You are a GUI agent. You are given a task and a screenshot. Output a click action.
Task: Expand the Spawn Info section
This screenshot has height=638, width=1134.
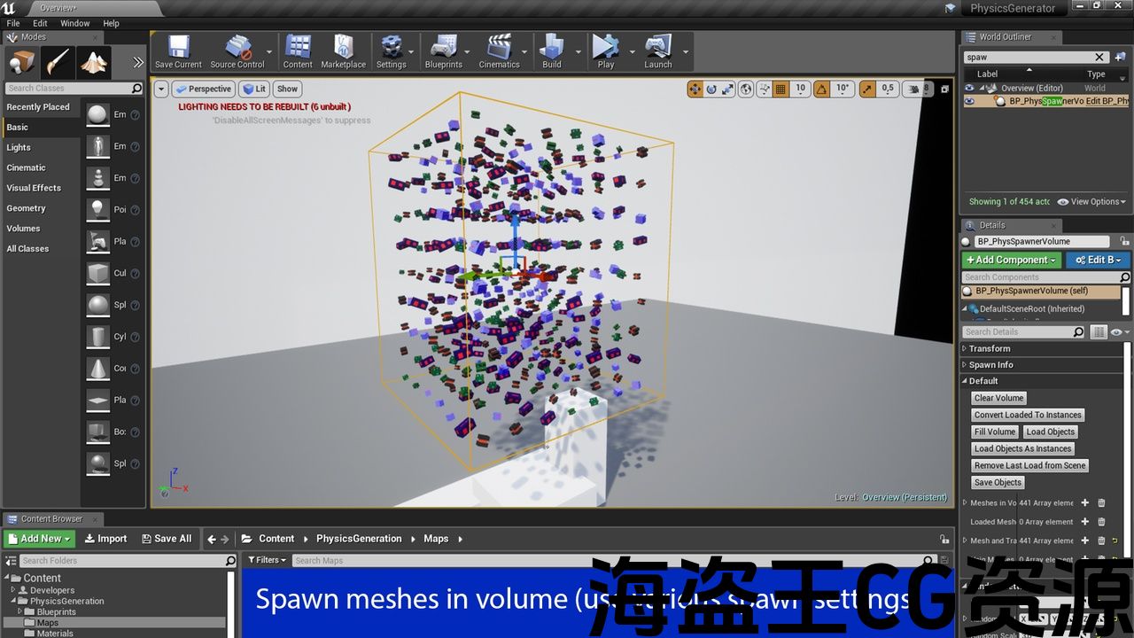click(990, 364)
